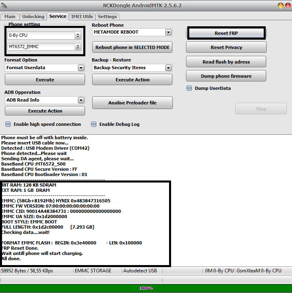
Task: Open the IMEI Utils tab
Action: pos(82,17)
